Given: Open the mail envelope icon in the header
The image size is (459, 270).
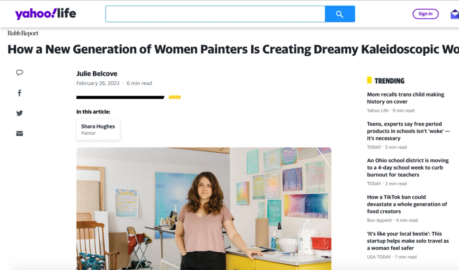Looking at the screenshot, I should [455, 14].
